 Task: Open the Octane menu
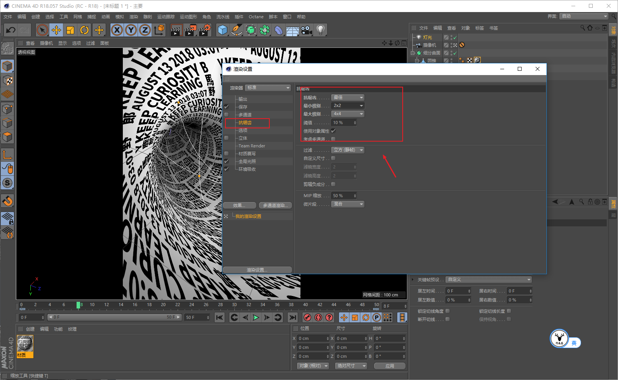[256, 17]
